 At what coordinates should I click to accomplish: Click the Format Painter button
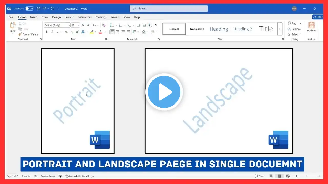29,34
